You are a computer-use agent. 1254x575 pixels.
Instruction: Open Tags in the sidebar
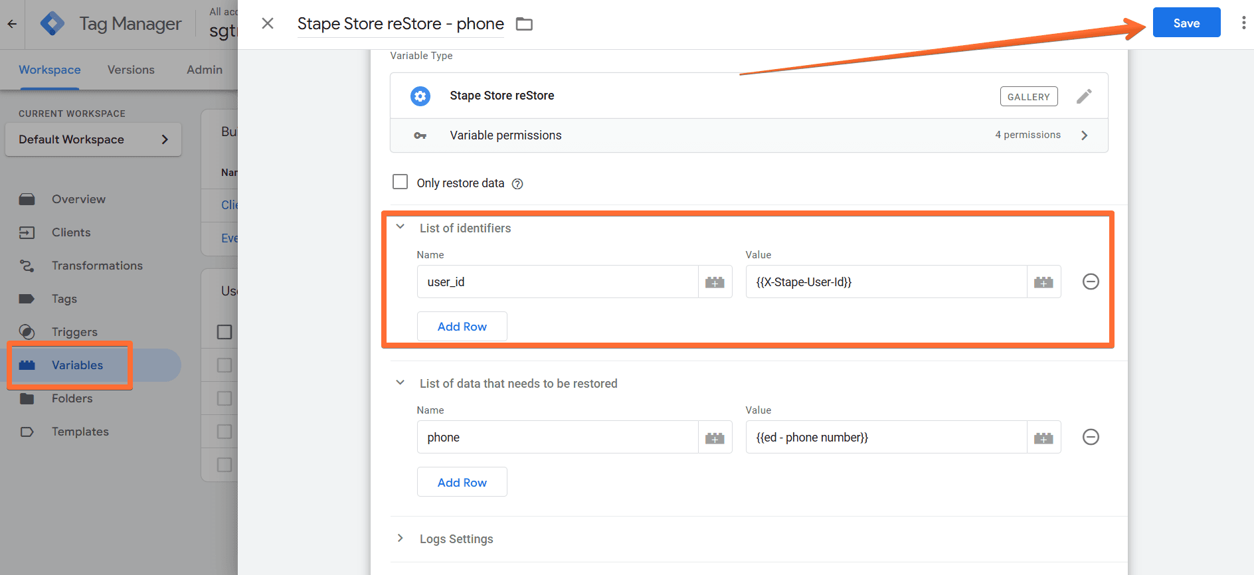[64, 299]
